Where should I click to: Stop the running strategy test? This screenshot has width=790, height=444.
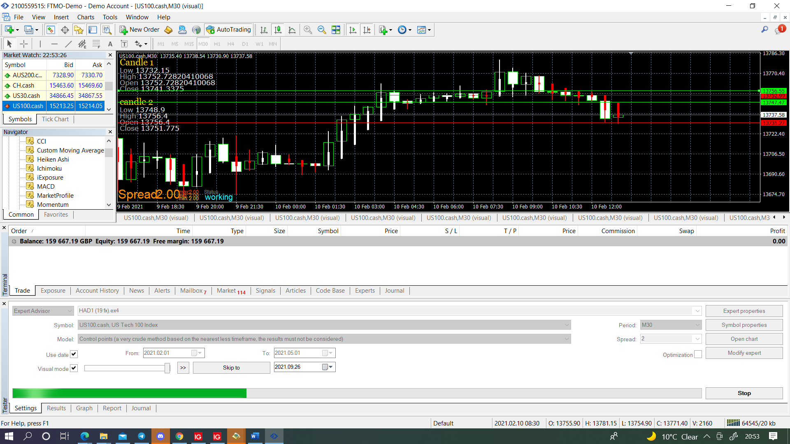[744, 393]
